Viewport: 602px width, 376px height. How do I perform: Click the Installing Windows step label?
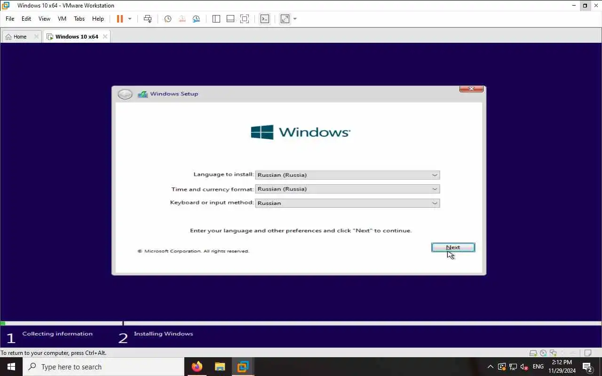[x=163, y=334]
